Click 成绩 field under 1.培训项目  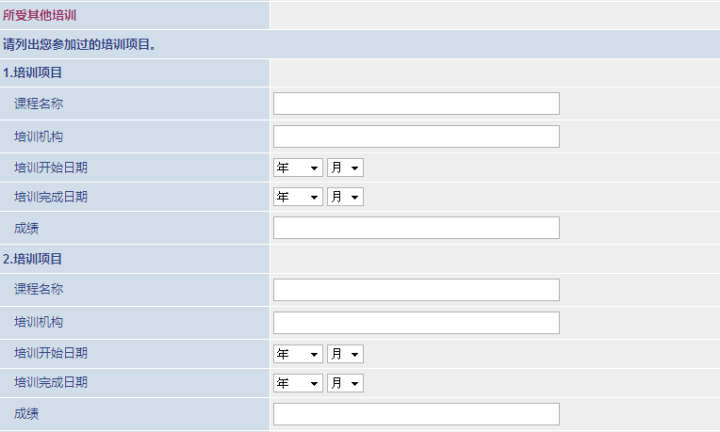[416, 228]
